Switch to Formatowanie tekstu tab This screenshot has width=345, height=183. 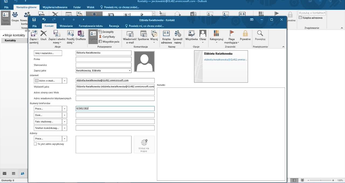point(91,26)
